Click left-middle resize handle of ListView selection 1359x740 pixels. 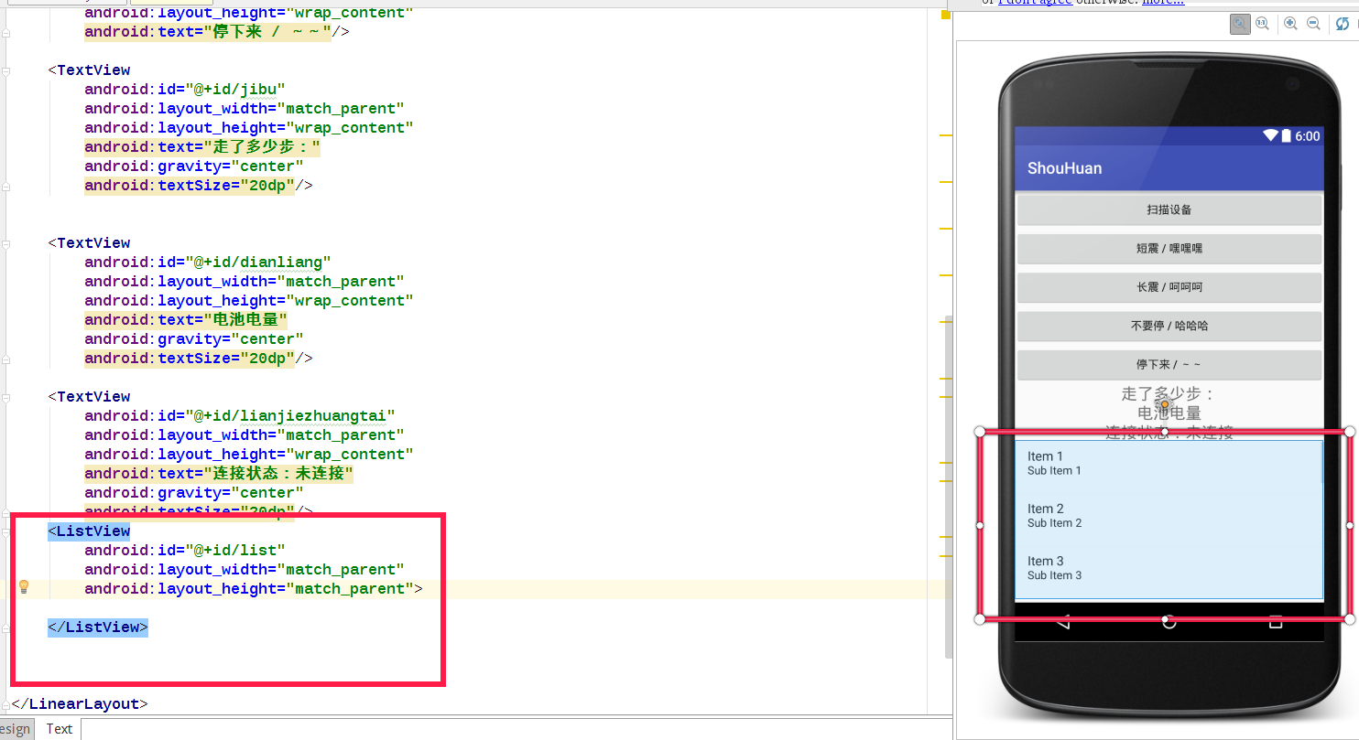(x=980, y=525)
